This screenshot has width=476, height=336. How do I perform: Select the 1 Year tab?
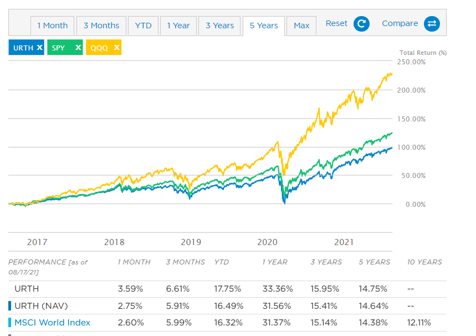tap(178, 26)
